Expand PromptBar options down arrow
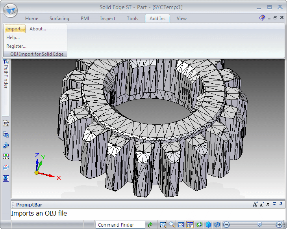 (x=274, y=204)
